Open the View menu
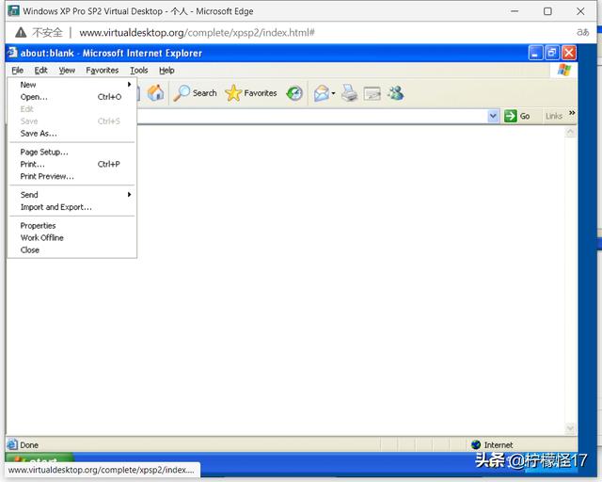Image resolution: width=602 pixels, height=482 pixels. [x=67, y=71]
